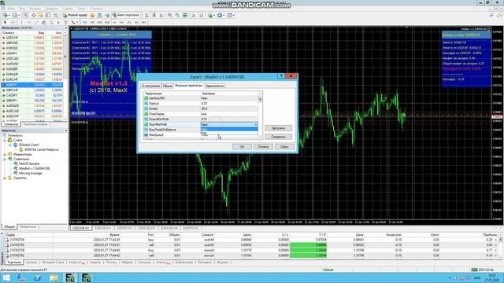Click the Market Watch toolbar icon
Screen dimensions: 504x283
pos(26,15)
